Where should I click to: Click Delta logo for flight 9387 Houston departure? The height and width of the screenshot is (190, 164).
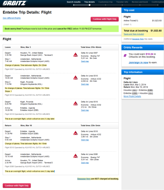tap(76, 55)
